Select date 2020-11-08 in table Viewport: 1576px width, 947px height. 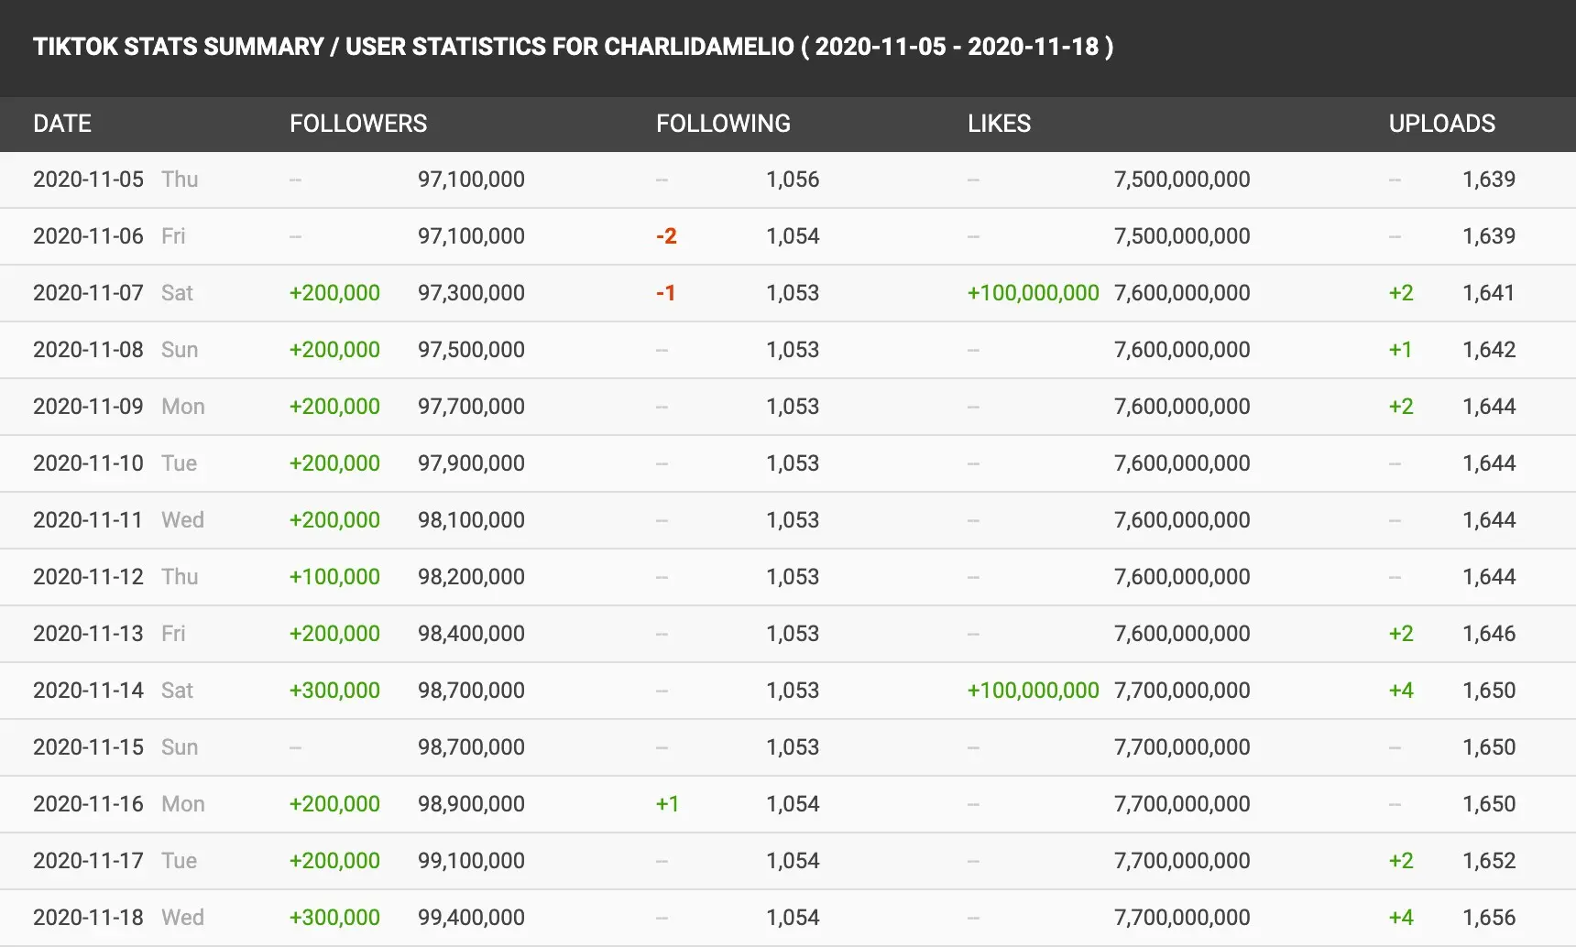point(88,350)
